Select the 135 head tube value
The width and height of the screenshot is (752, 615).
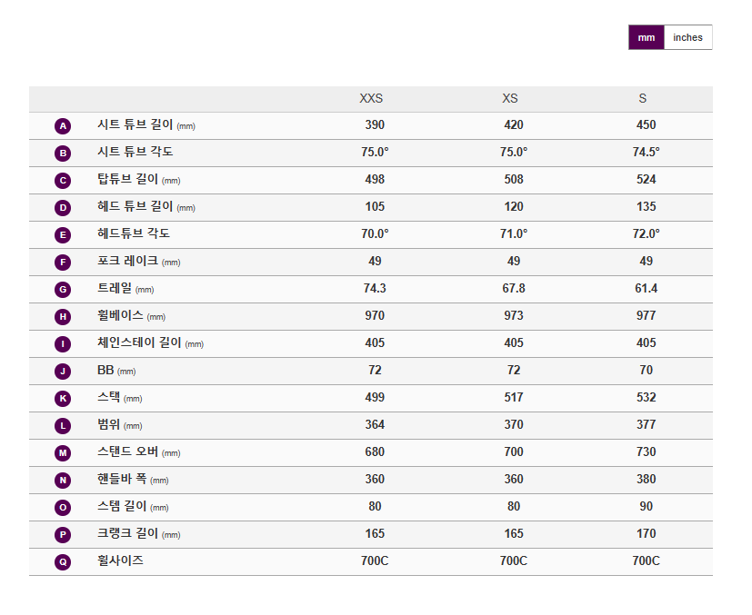[646, 207]
